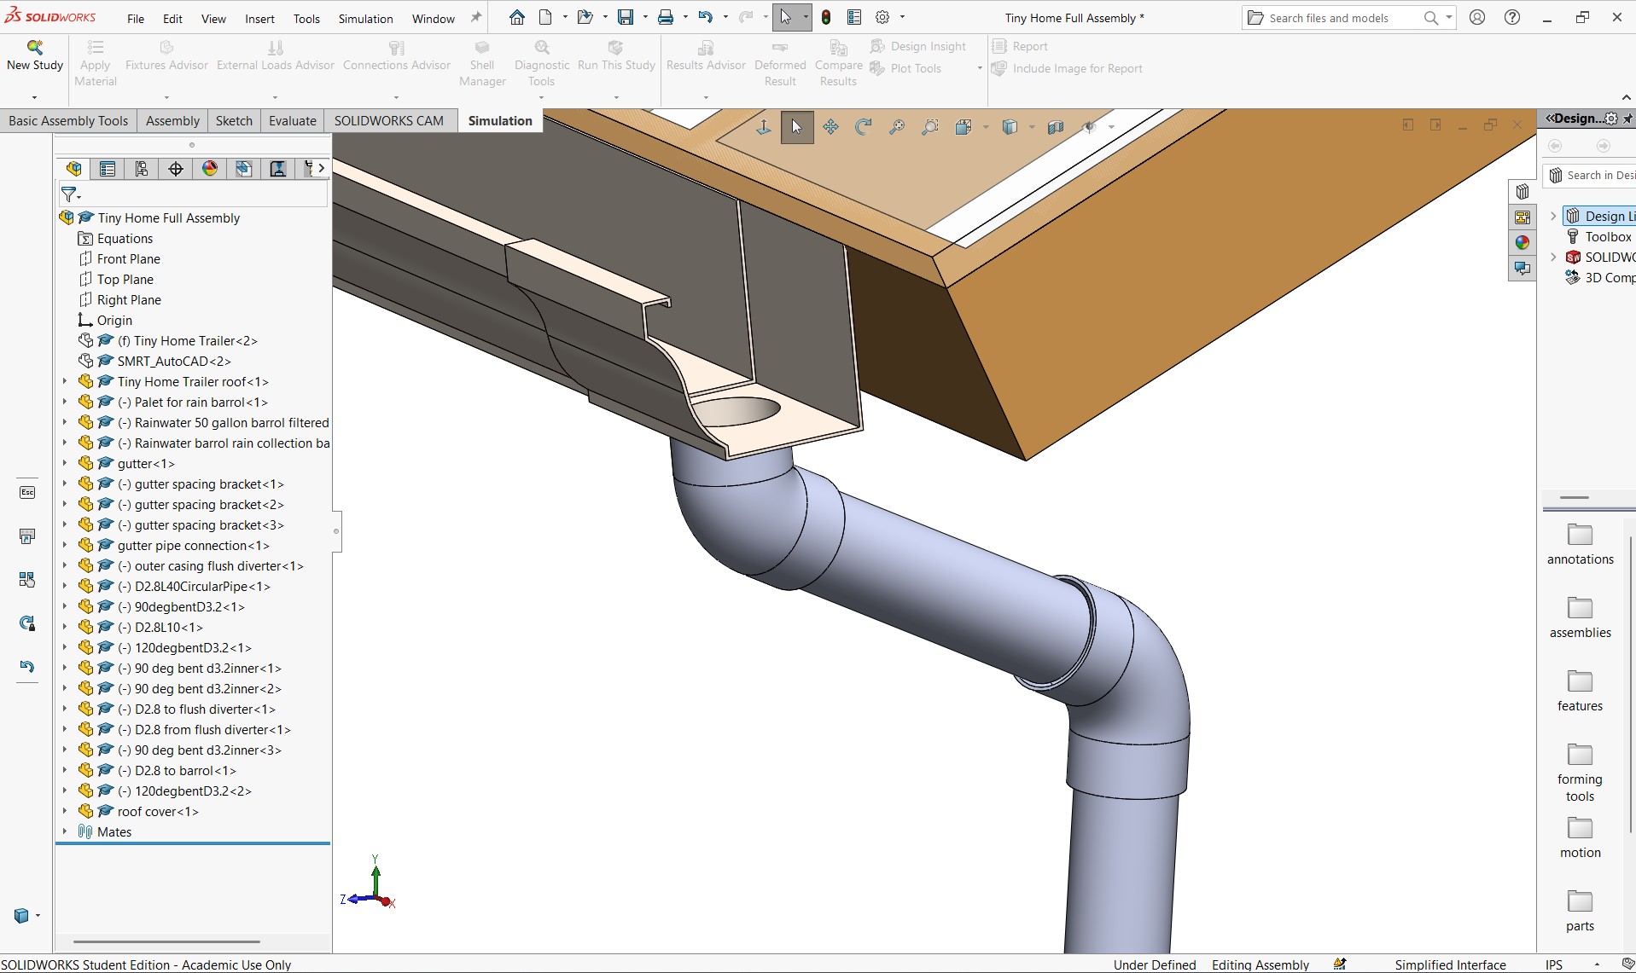Switch to the Assembly tab
The width and height of the screenshot is (1636, 973).
tap(172, 121)
